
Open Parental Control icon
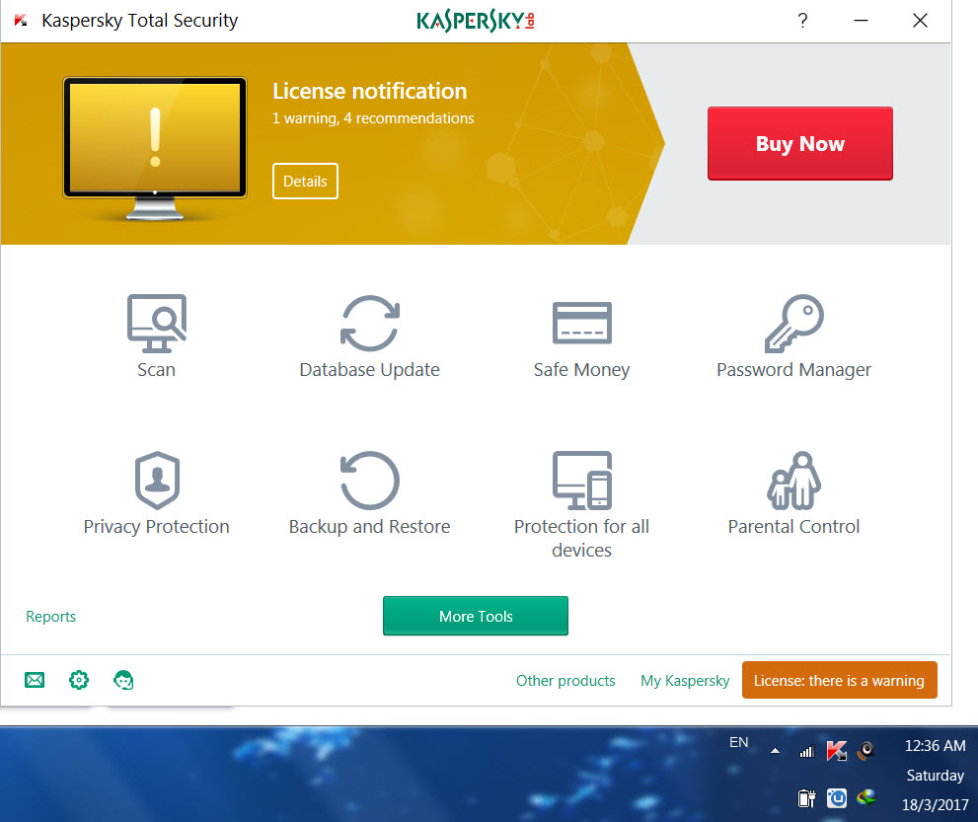(794, 481)
